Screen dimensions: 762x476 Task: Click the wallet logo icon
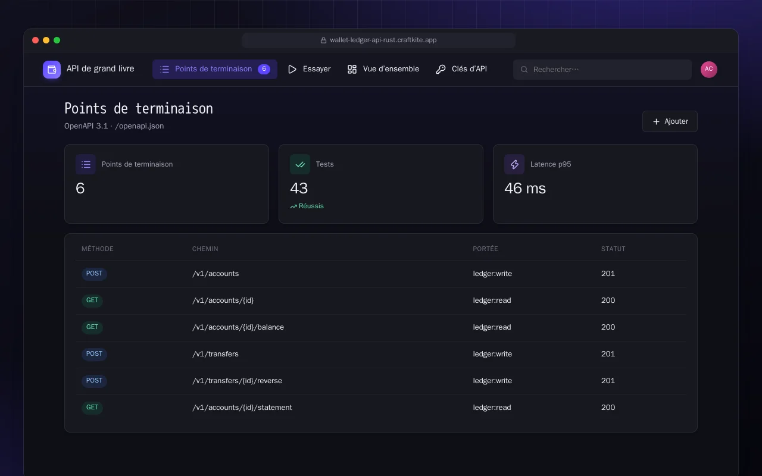(x=52, y=70)
